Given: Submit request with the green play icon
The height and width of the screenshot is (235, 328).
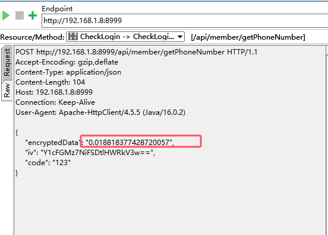Looking at the screenshot, I should (6, 15).
